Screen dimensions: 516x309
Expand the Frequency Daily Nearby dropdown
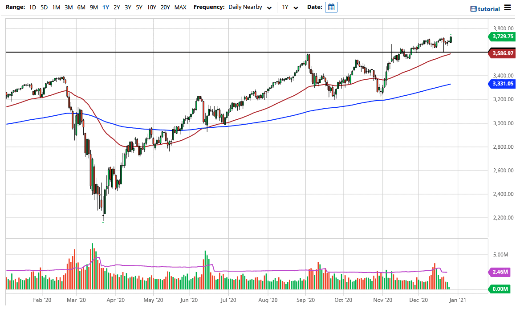[x=249, y=8]
